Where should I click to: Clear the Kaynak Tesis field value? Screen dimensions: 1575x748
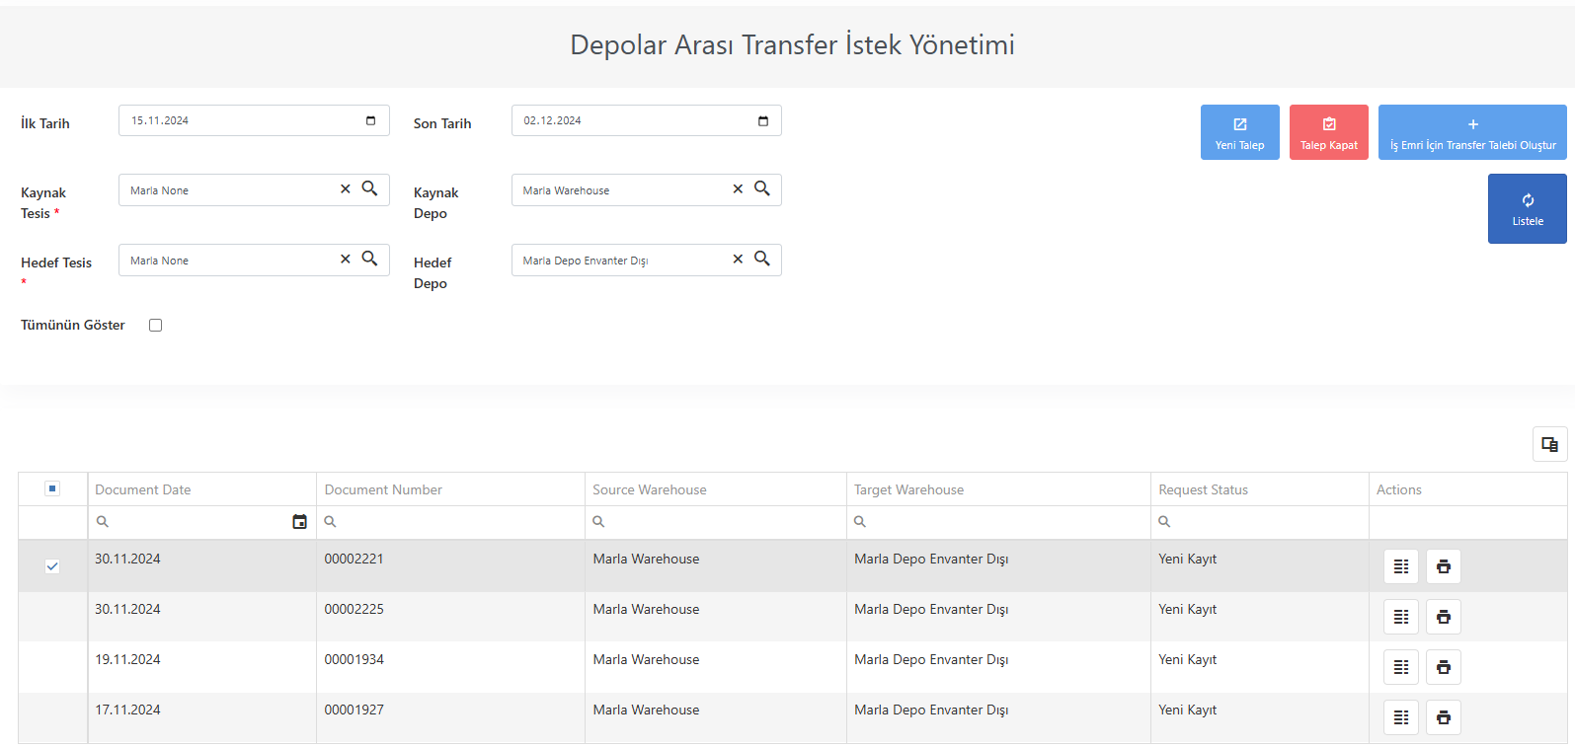(346, 188)
